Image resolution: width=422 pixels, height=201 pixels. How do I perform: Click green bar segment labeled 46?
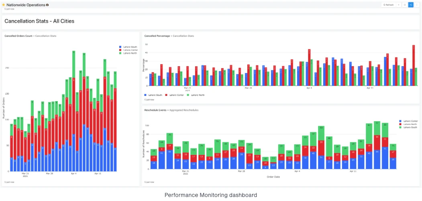[x=329, y=147]
